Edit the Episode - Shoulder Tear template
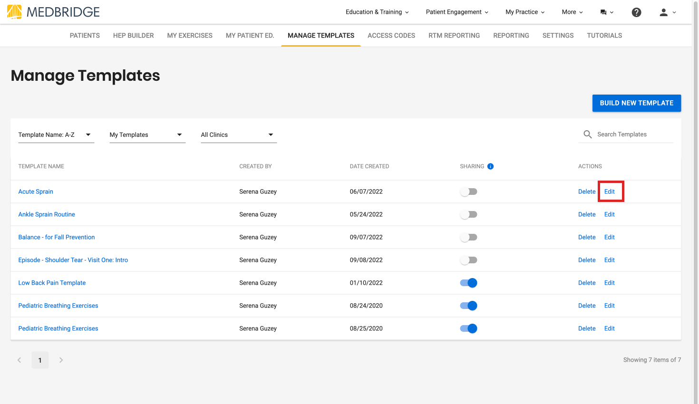The height and width of the screenshot is (404, 699). 610,260
